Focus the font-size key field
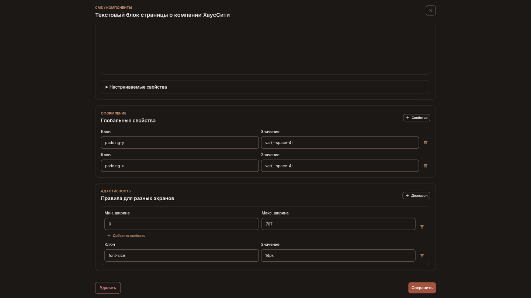531x298 pixels. tap(182, 255)
